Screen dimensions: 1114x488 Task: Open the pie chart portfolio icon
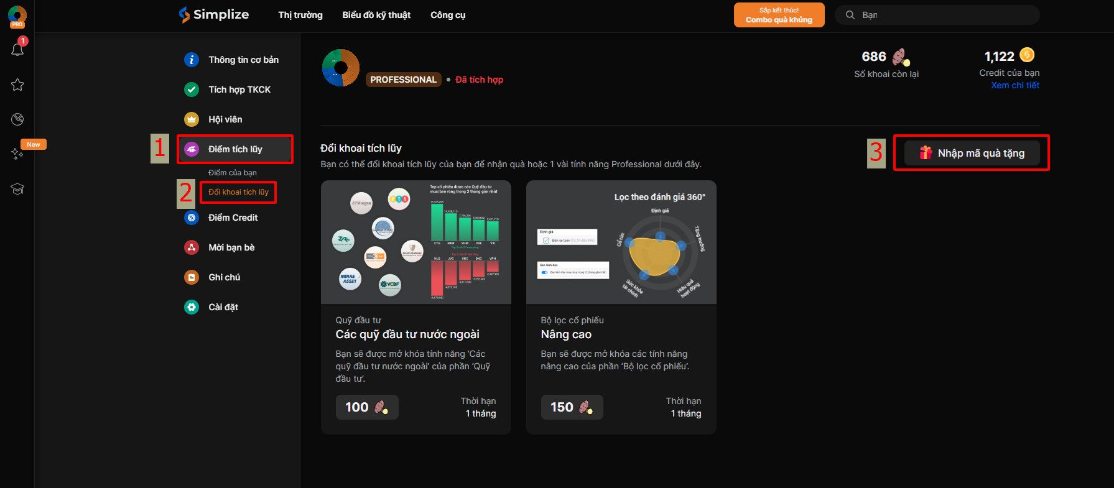(17, 119)
